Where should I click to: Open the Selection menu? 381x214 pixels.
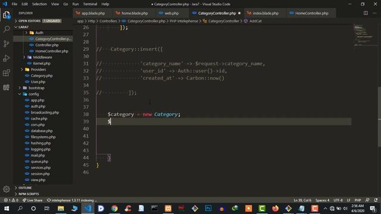coord(39,4)
